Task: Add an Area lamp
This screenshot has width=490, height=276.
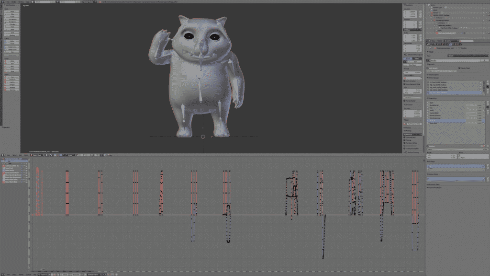Action: [x=12, y=71]
